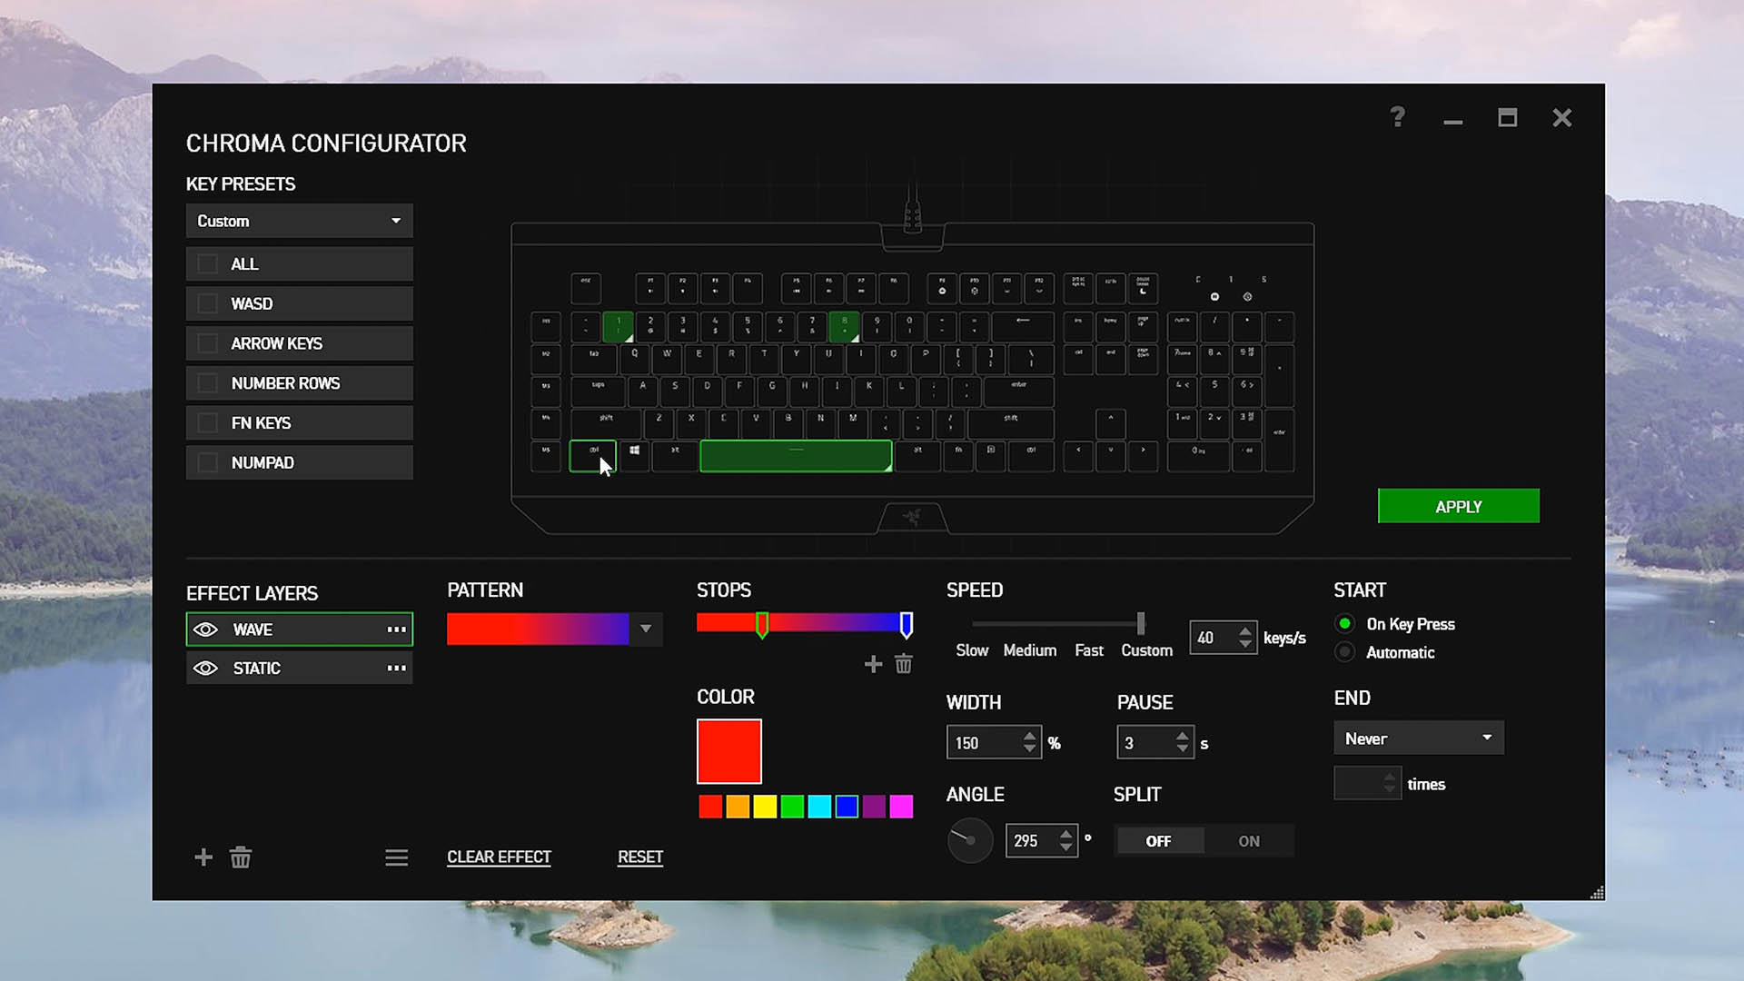The width and height of the screenshot is (1744, 981).
Task: Click the CLEAR EFFECT link
Action: click(499, 857)
